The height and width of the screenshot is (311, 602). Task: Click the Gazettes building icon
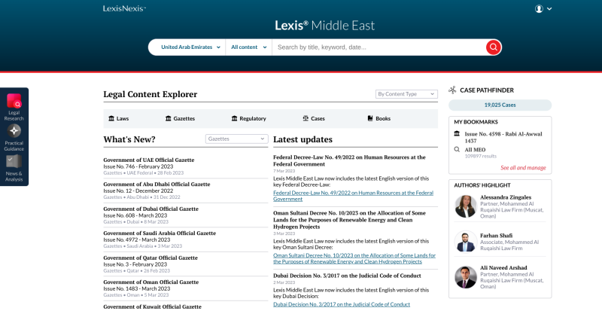168,118
